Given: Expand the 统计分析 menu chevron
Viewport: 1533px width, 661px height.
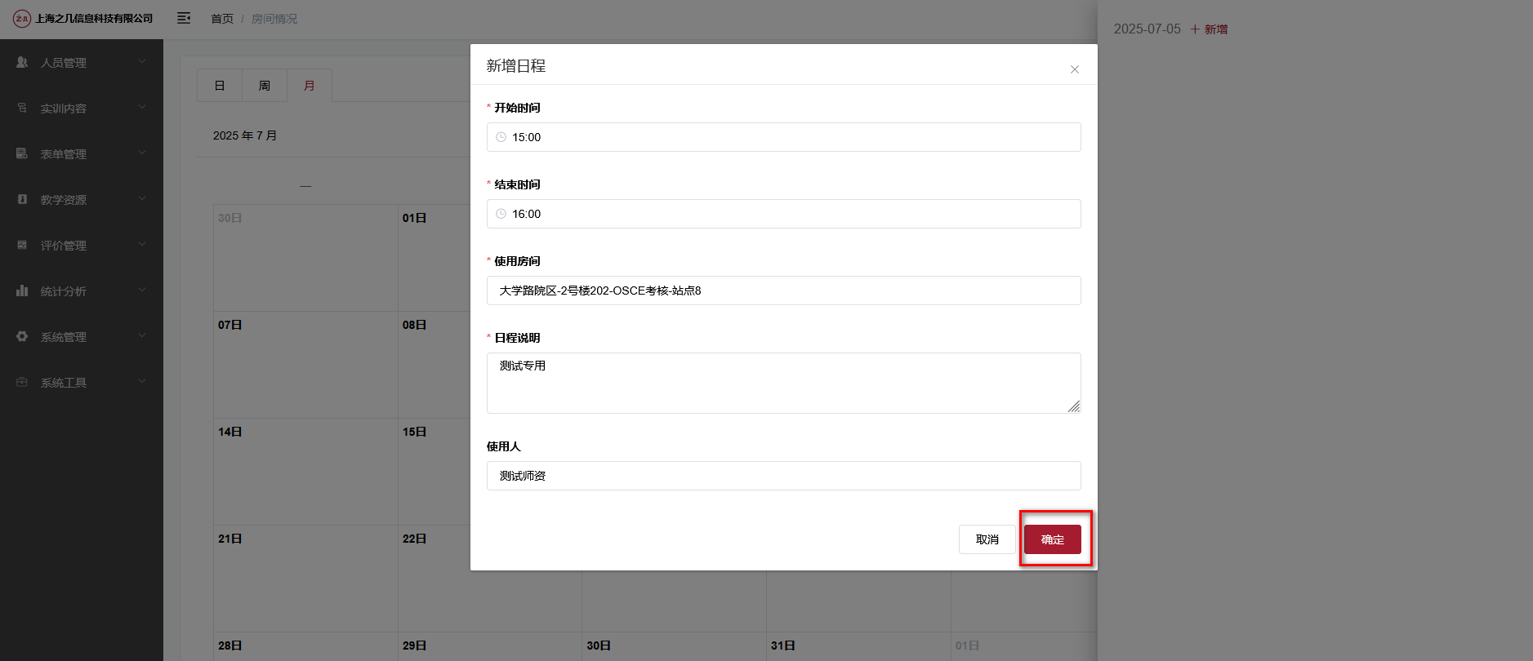Looking at the screenshot, I should (x=142, y=291).
